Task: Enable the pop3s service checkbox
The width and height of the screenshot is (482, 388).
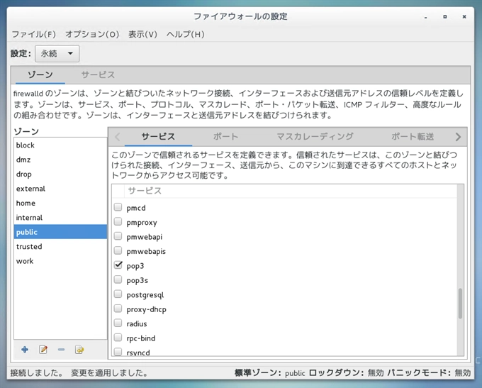Action: tap(118, 279)
